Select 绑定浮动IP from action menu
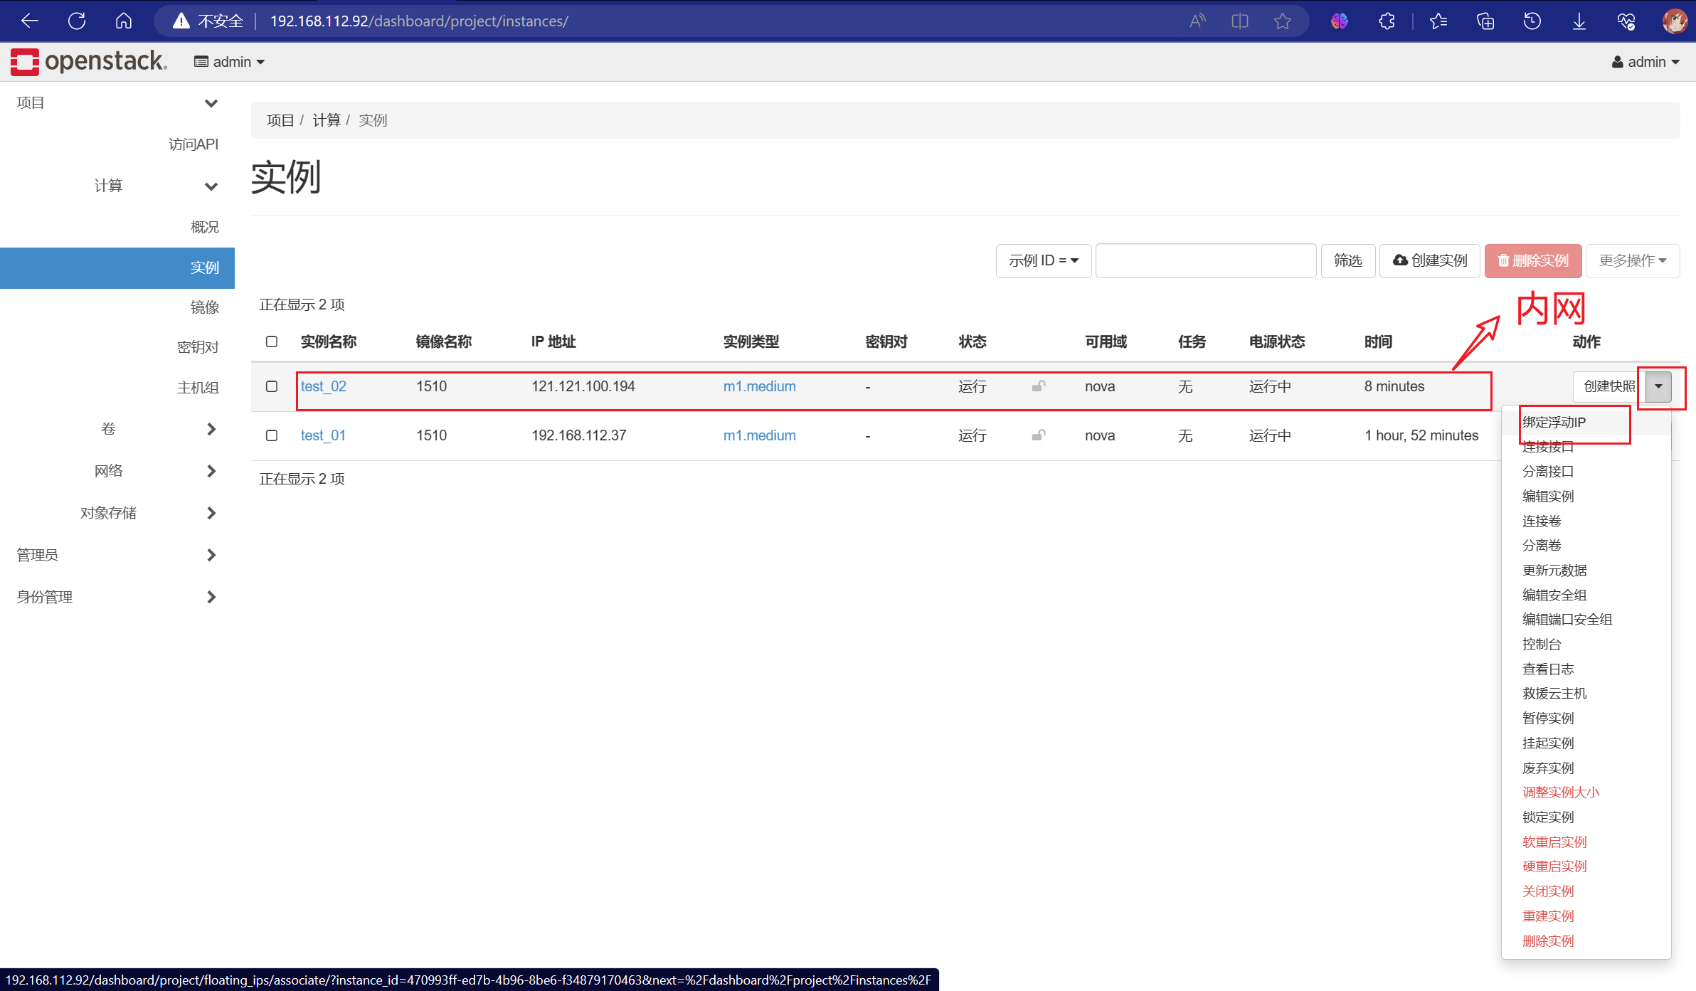 [x=1554, y=422]
